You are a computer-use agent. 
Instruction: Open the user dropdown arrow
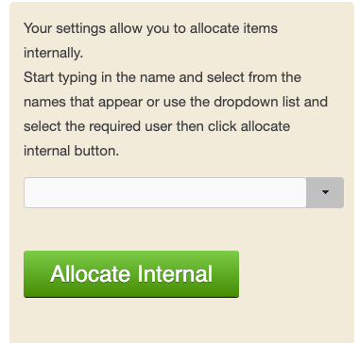click(325, 192)
